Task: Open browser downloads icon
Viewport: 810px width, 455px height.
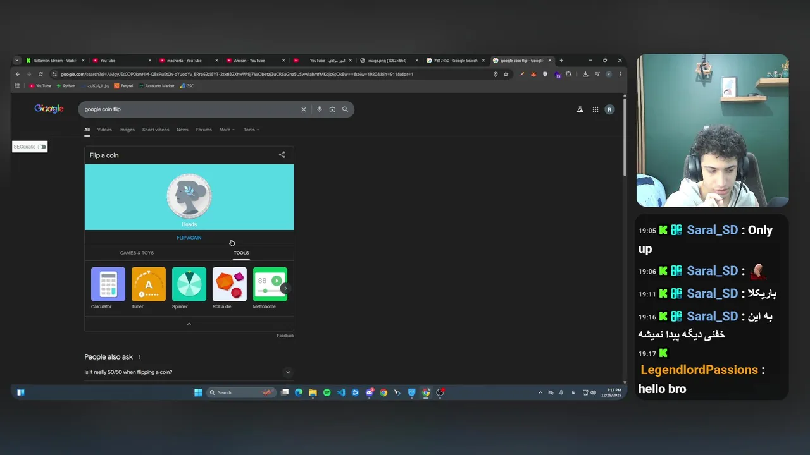Action: point(585,74)
